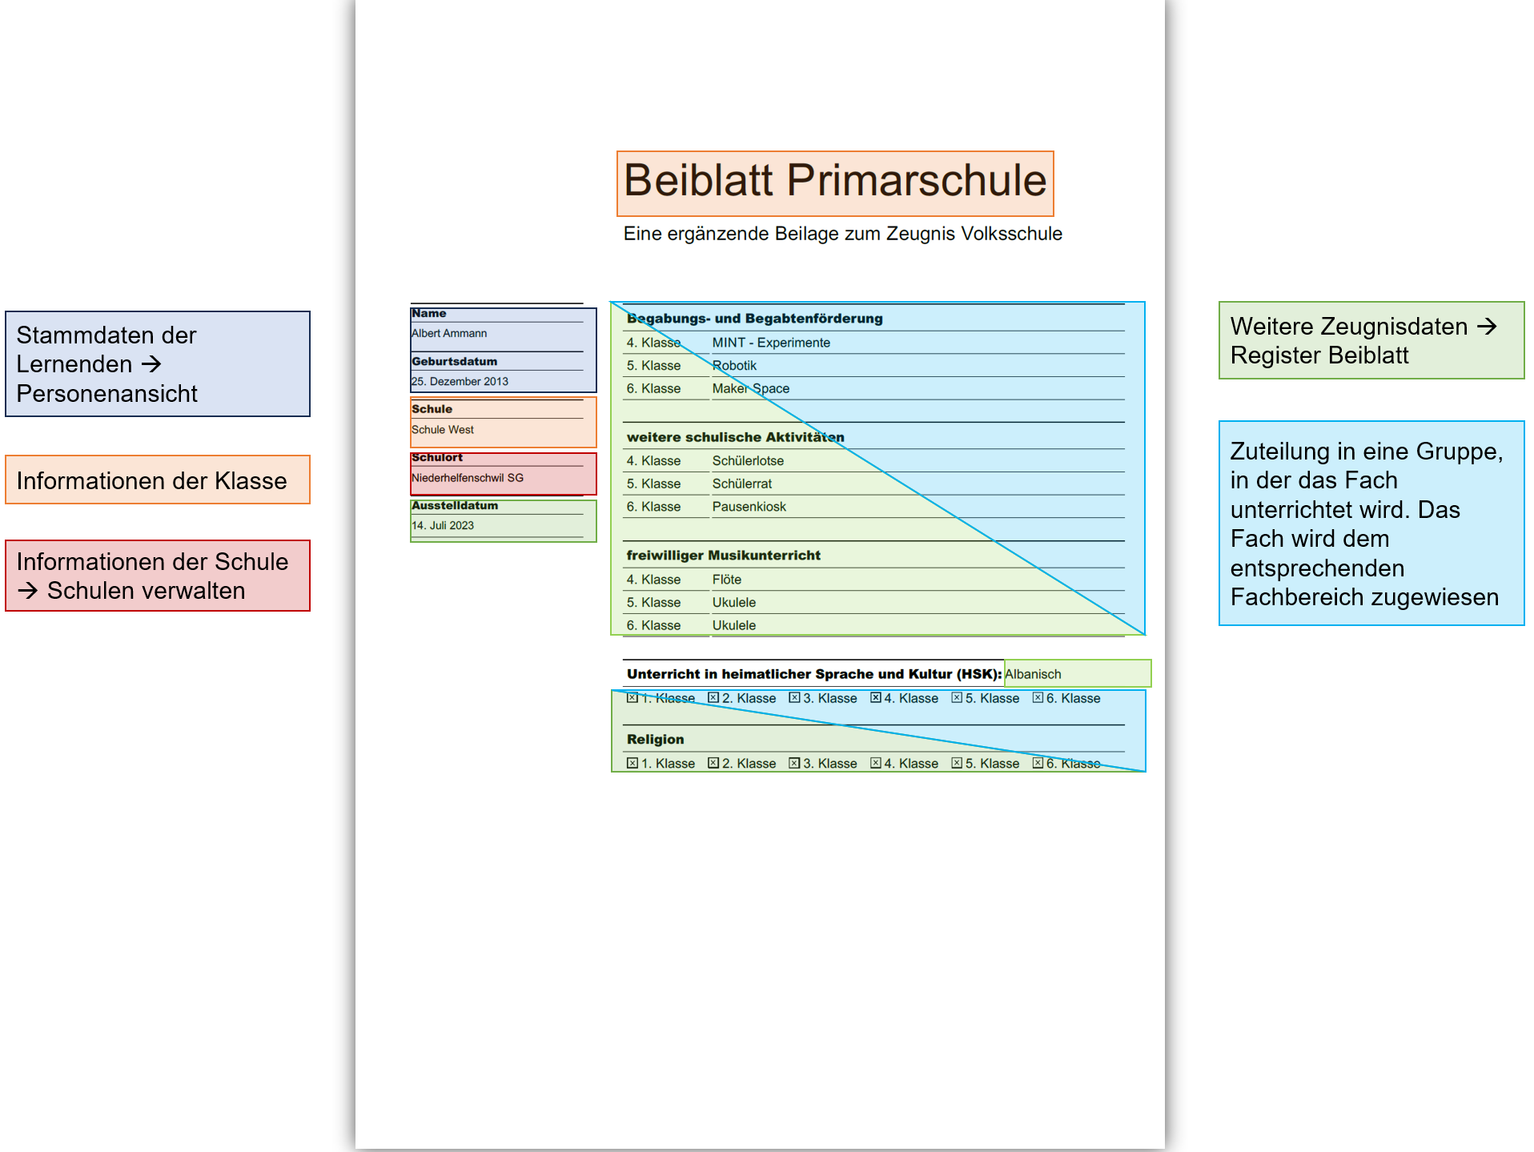This screenshot has height=1152, width=1534.
Task: Click the Schulort label
Action: point(437,457)
